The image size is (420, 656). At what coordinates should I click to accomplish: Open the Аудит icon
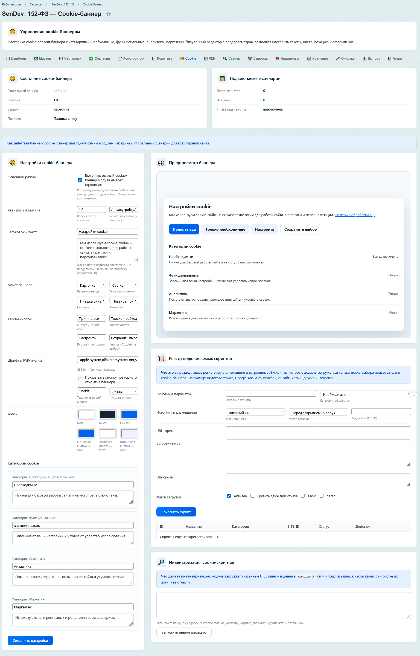[390, 59]
